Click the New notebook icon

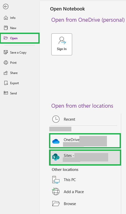[6, 28]
